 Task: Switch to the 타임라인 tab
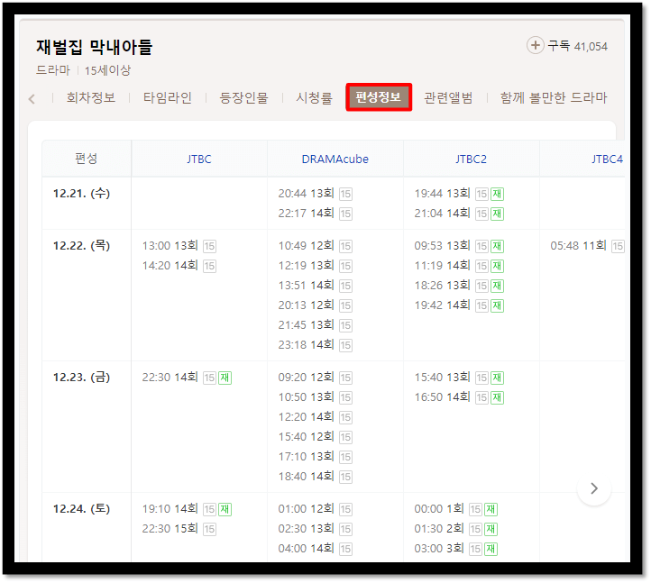168,98
